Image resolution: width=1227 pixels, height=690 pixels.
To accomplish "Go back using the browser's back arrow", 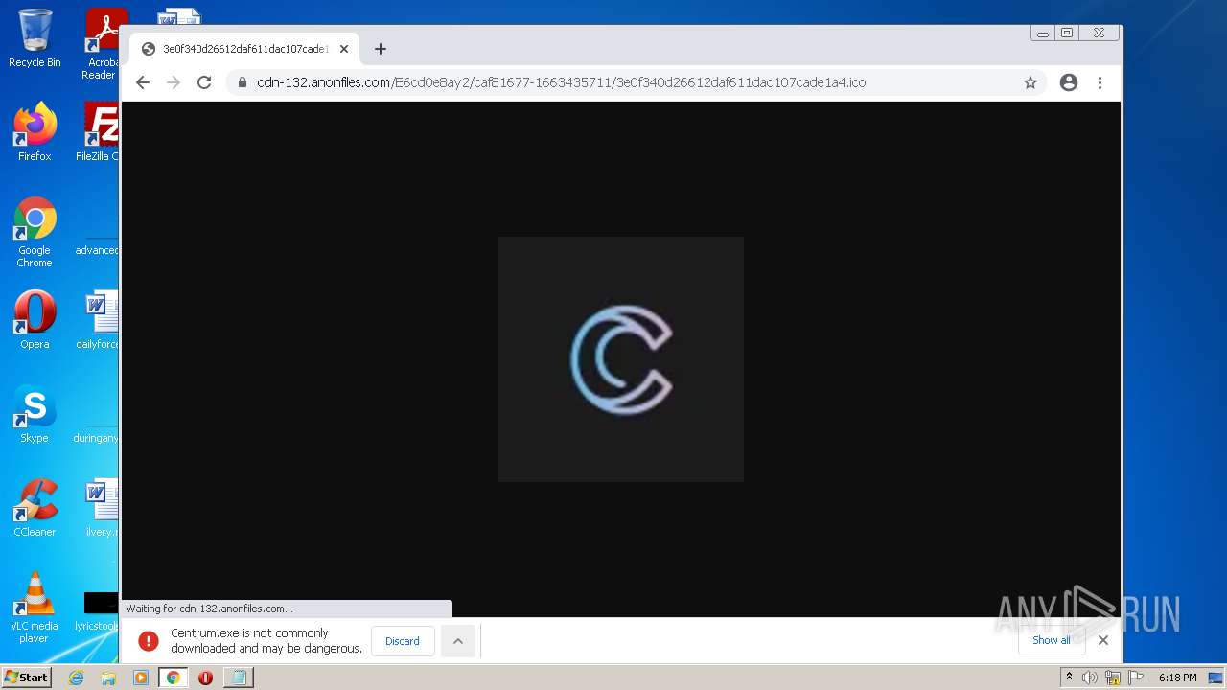I will click(143, 82).
